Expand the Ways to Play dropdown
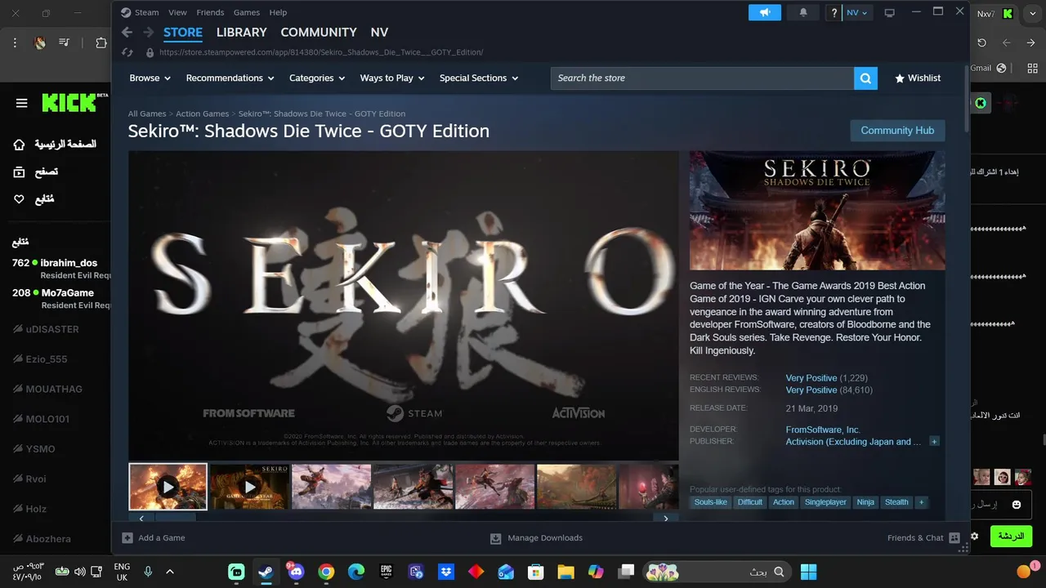Viewport: 1046px width, 588px height. (x=392, y=78)
